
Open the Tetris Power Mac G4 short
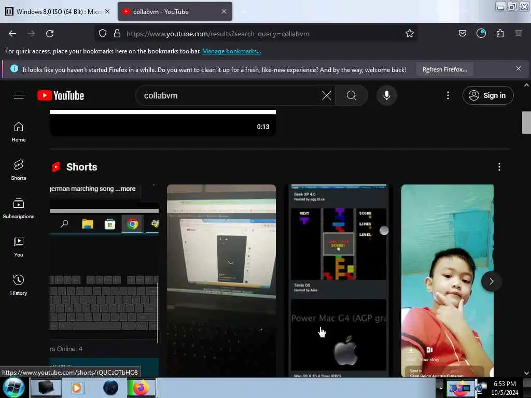tap(339, 280)
